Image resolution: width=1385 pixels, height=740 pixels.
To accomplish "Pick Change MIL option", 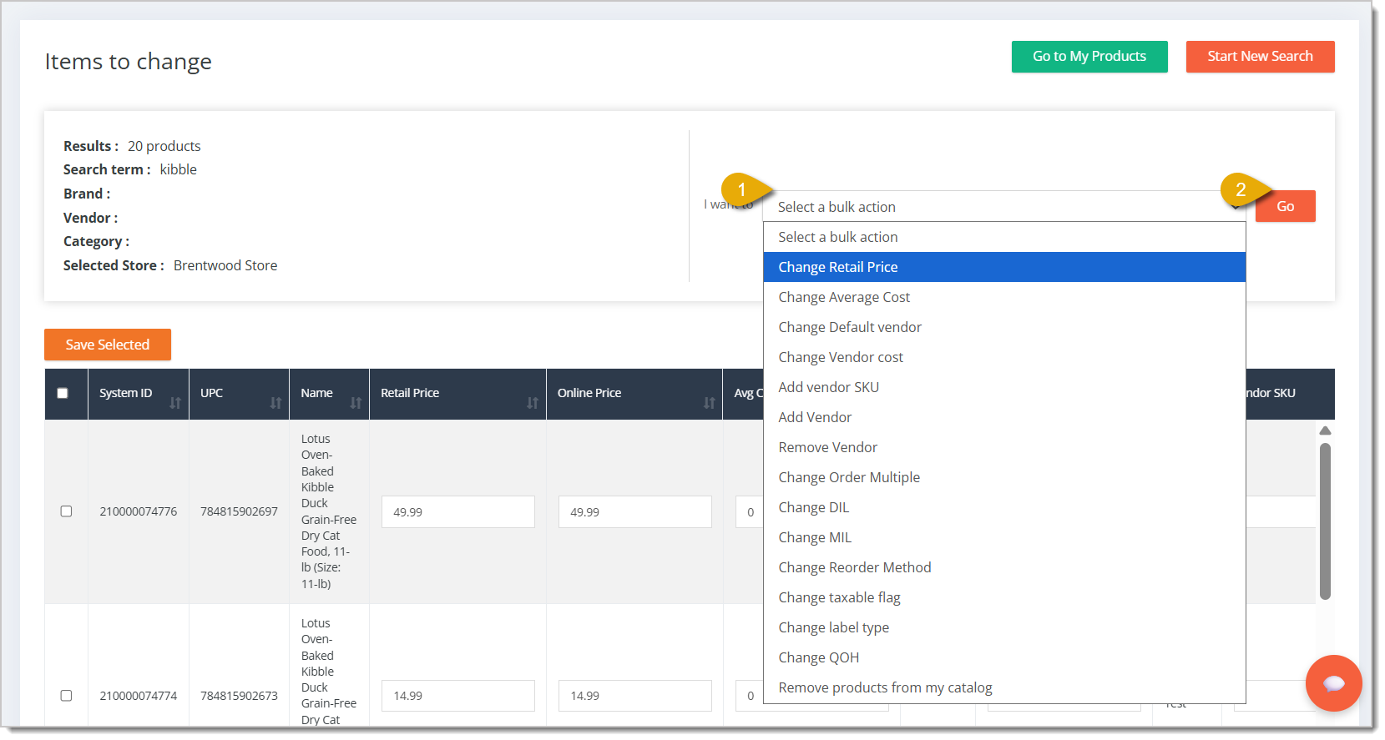I will pyautogui.click(x=1004, y=537).
